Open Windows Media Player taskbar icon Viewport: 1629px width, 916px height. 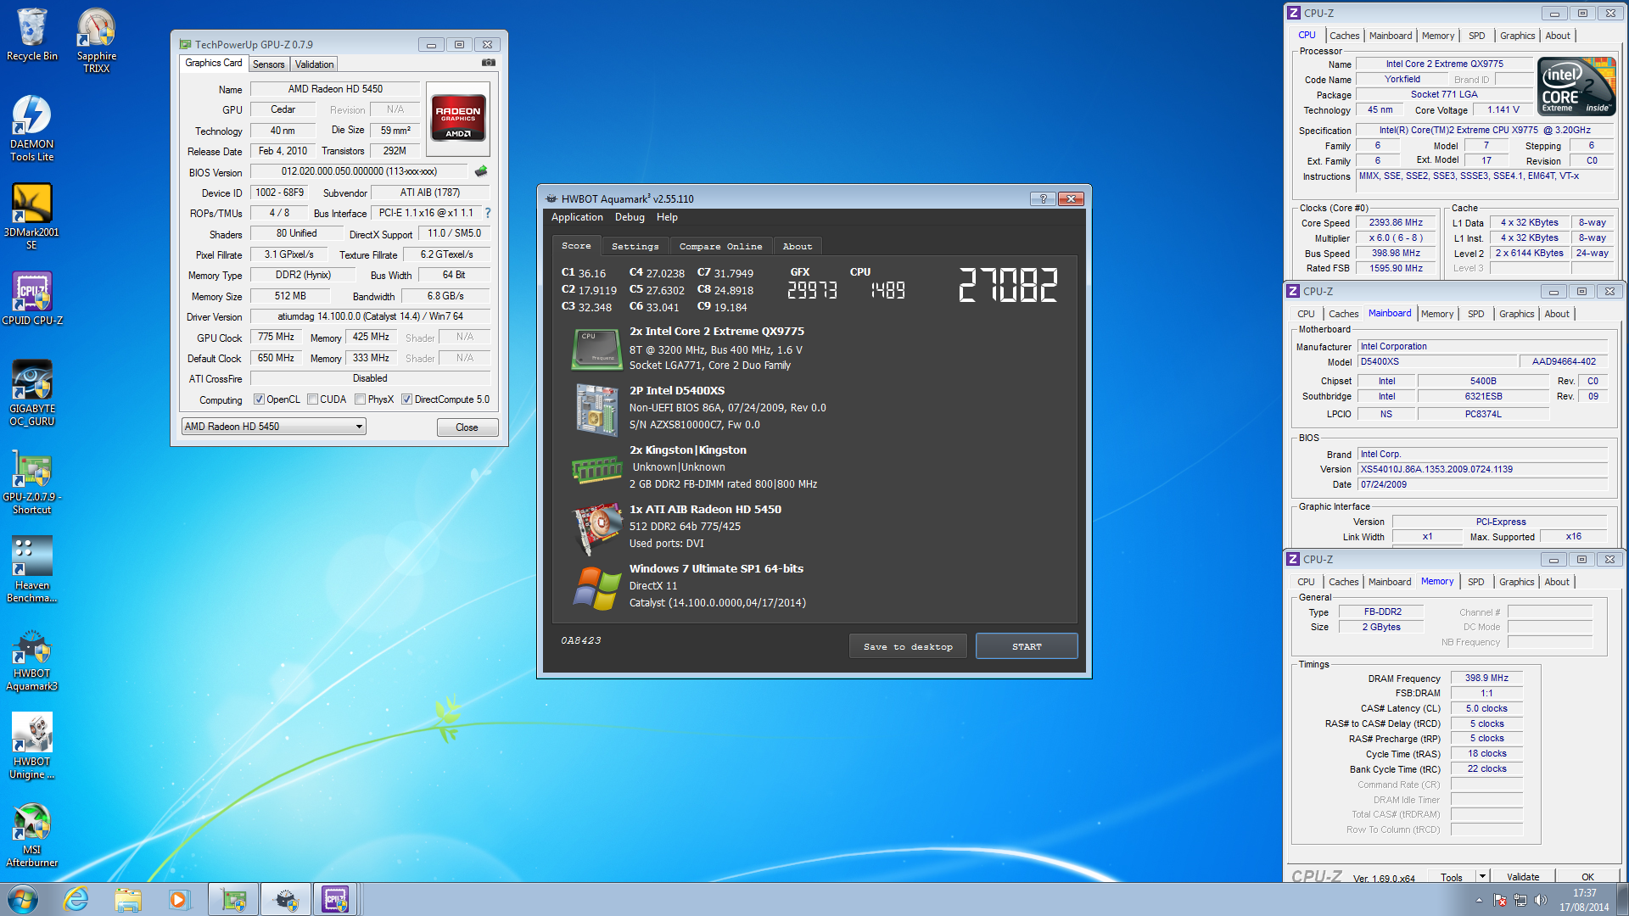pos(178,899)
